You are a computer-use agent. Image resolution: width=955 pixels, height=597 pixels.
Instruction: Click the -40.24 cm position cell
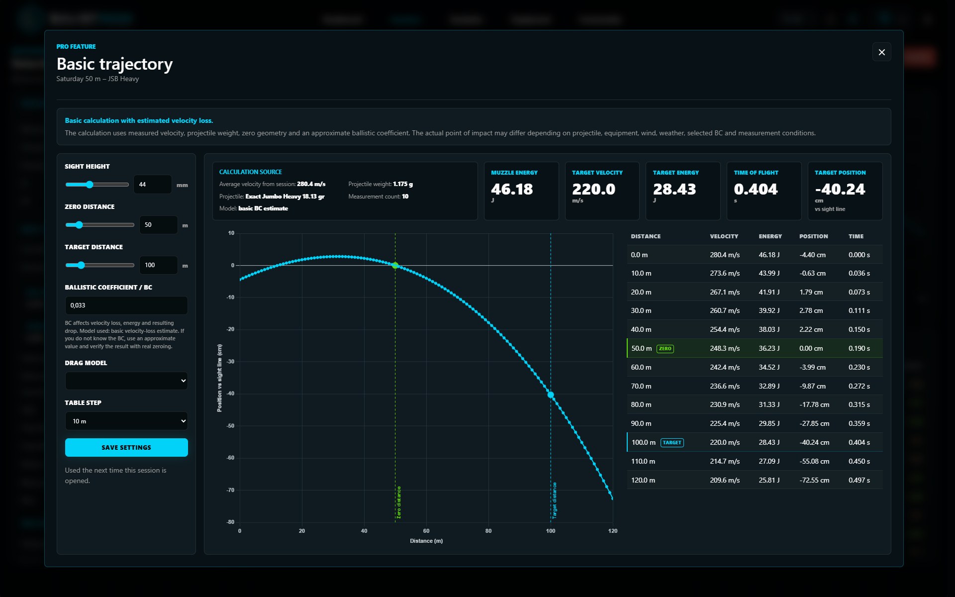tap(814, 442)
